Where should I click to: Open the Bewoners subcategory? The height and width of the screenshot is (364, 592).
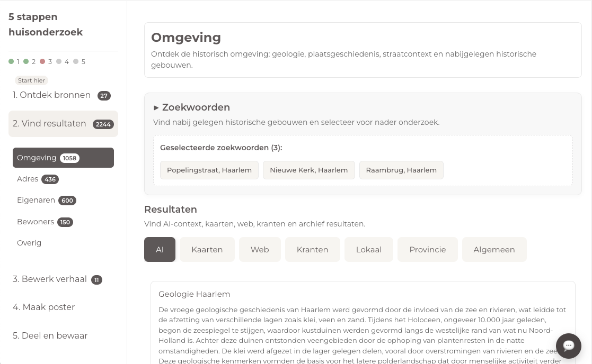tap(35, 222)
